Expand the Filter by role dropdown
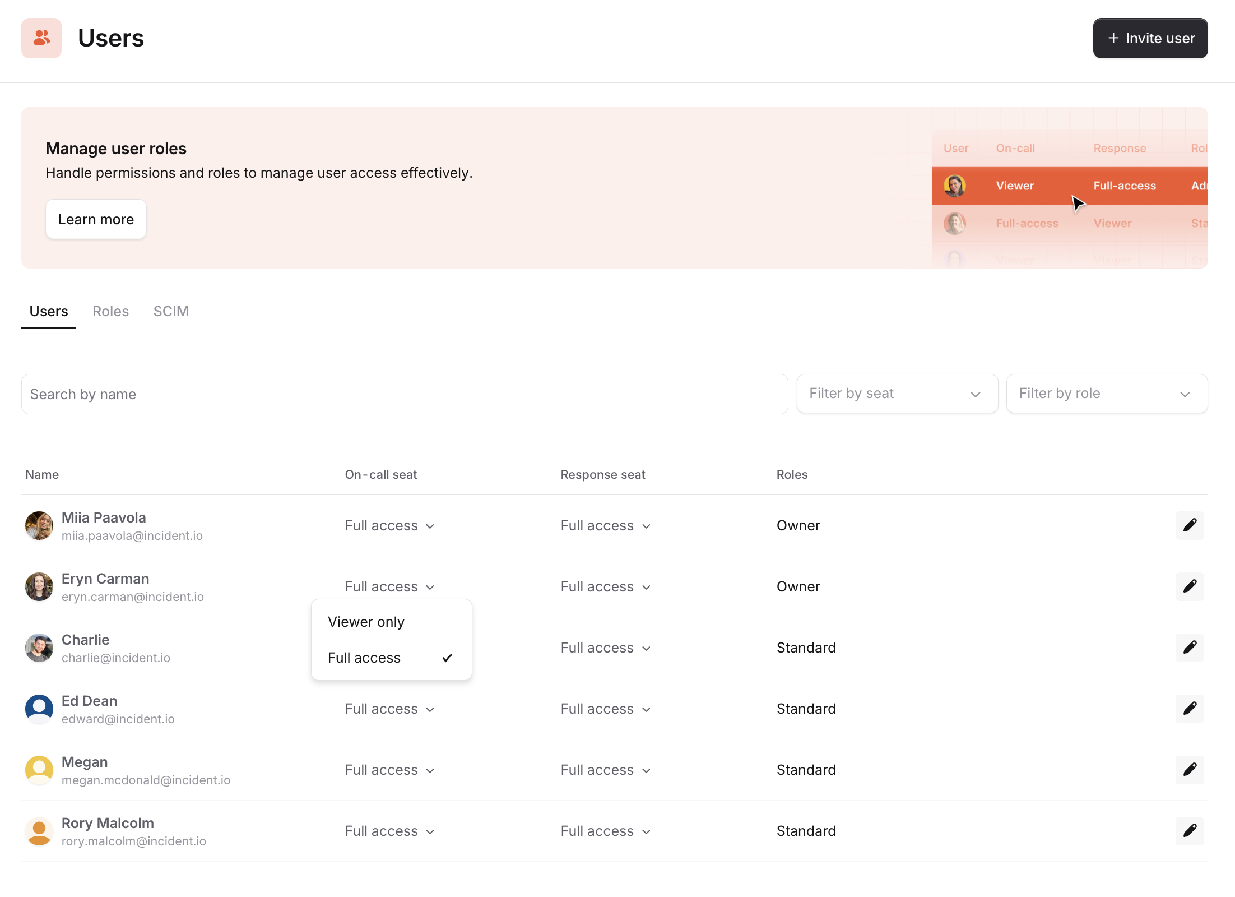 tap(1106, 394)
